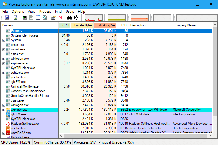
Task: Select the csrss.exe row with PID 712
Action: click(x=107, y=45)
